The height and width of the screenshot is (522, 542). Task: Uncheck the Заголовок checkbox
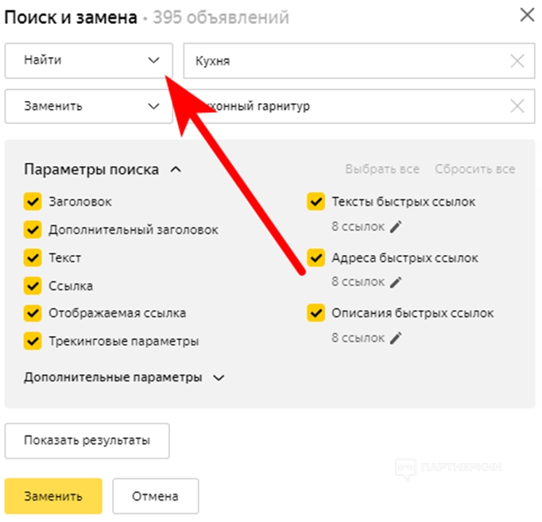tap(33, 202)
